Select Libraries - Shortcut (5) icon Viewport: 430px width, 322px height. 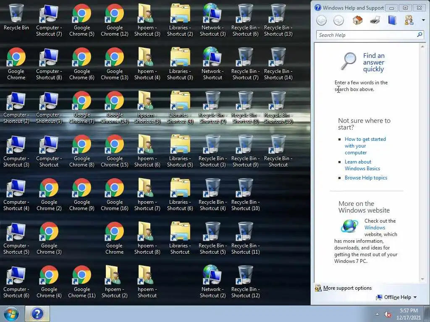coord(180,151)
